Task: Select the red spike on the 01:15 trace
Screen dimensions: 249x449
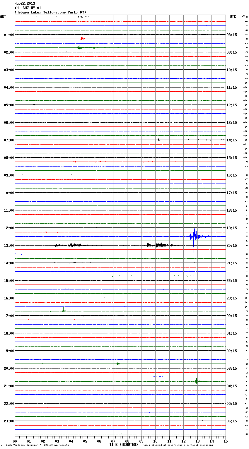Action: (82, 39)
